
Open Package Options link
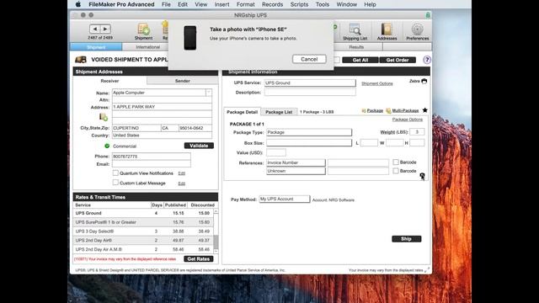(x=408, y=120)
